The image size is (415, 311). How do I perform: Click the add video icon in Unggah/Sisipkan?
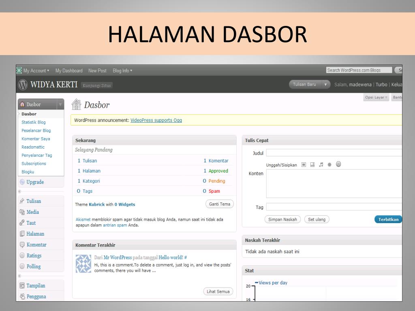pyautogui.click(x=312, y=165)
